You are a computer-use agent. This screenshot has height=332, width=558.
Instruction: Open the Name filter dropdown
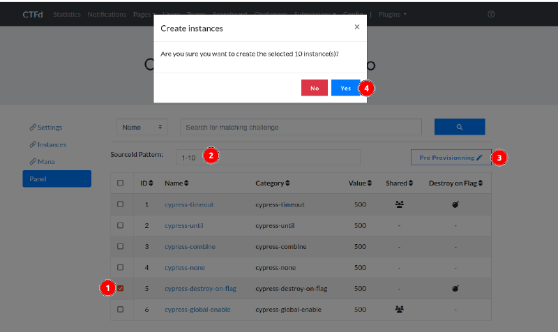(x=142, y=127)
